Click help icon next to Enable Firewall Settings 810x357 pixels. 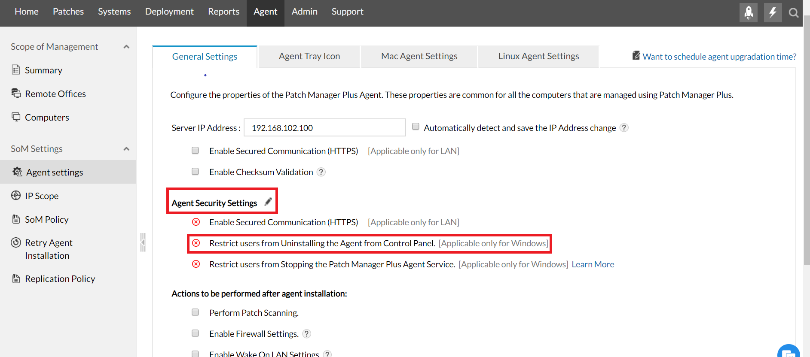[x=306, y=334]
